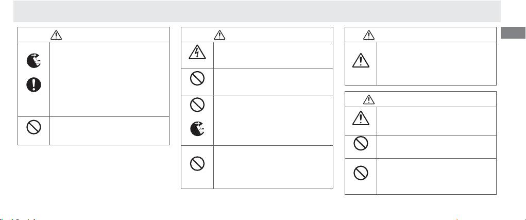The image size is (526, 220).
Task: Click the warning triangle in the middle panel header
Action: (219, 35)
